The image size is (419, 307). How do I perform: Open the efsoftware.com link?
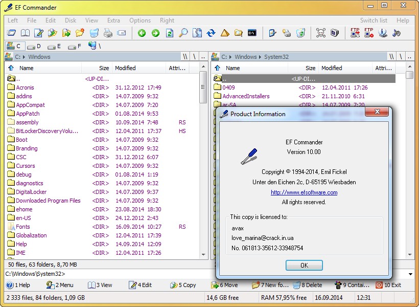coord(304,192)
